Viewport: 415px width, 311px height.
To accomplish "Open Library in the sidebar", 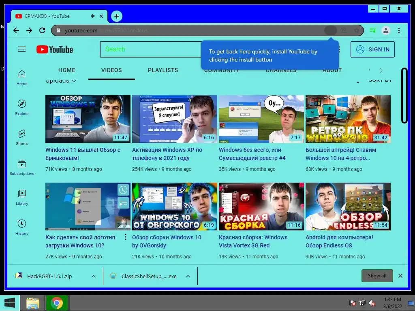I will (x=22, y=197).
